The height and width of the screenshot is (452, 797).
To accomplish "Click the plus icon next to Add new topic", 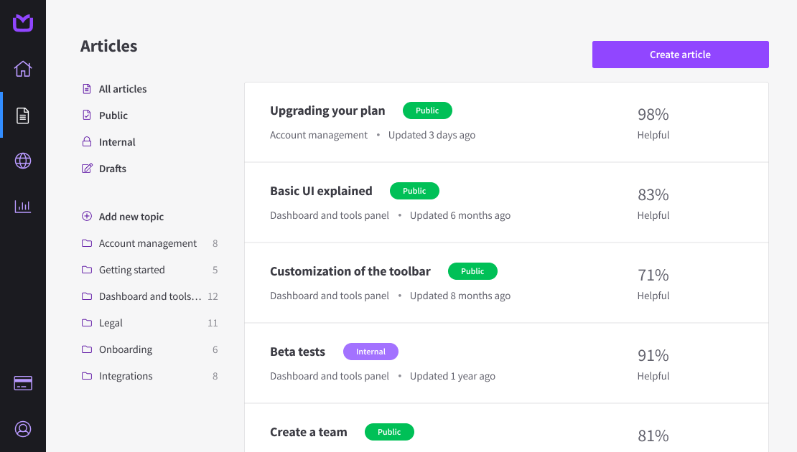I will point(86,216).
